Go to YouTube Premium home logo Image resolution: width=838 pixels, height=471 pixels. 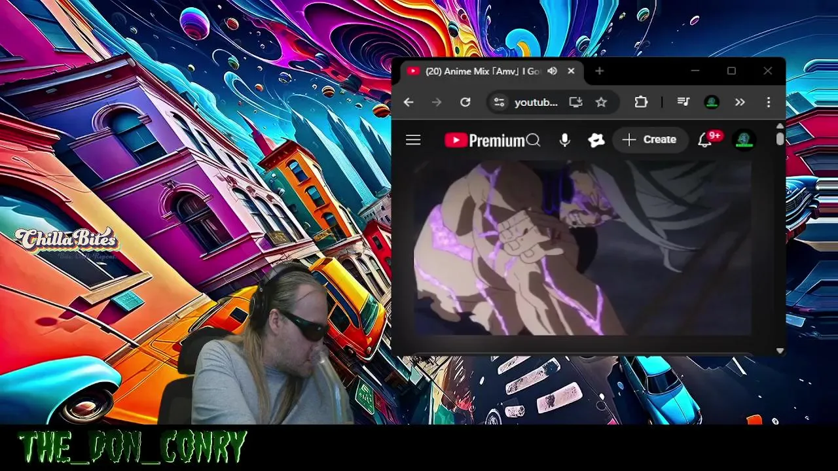(484, 140)
